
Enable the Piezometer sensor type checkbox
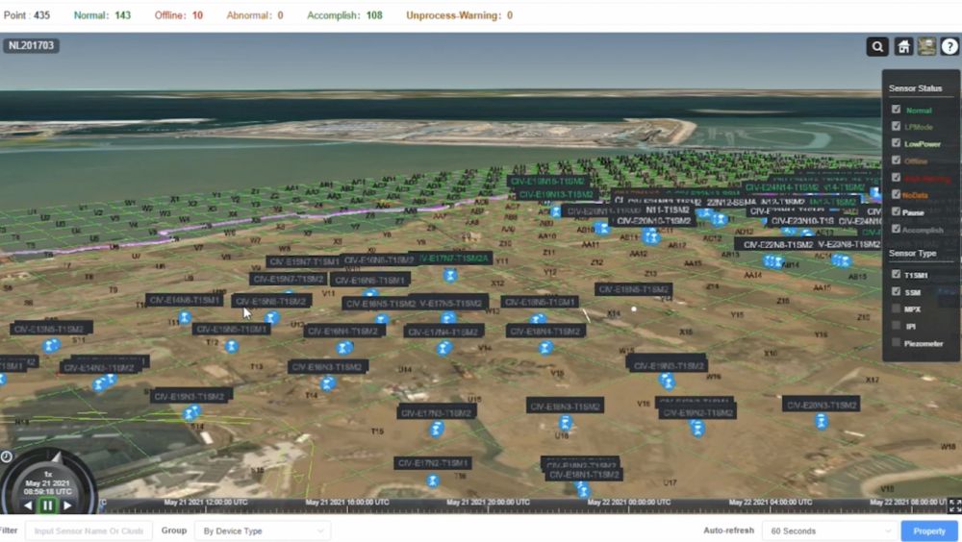pos(896,343)
